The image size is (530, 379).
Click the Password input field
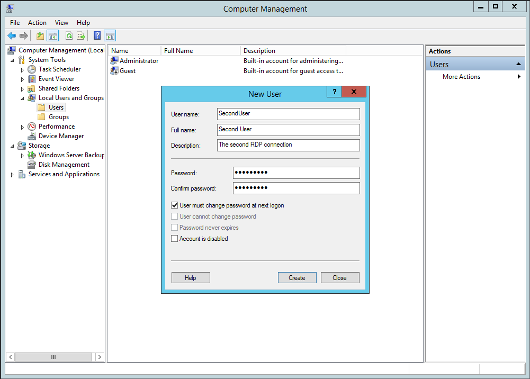[296, 173]
